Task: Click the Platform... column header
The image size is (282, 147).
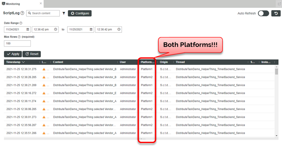Action: point(147,62)
